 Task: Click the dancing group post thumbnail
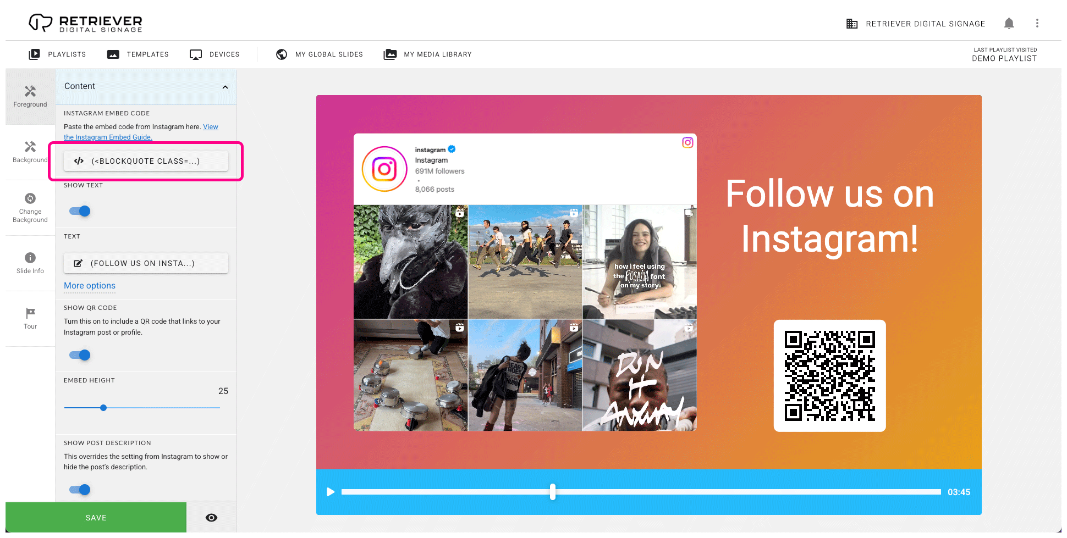point(525,262)
